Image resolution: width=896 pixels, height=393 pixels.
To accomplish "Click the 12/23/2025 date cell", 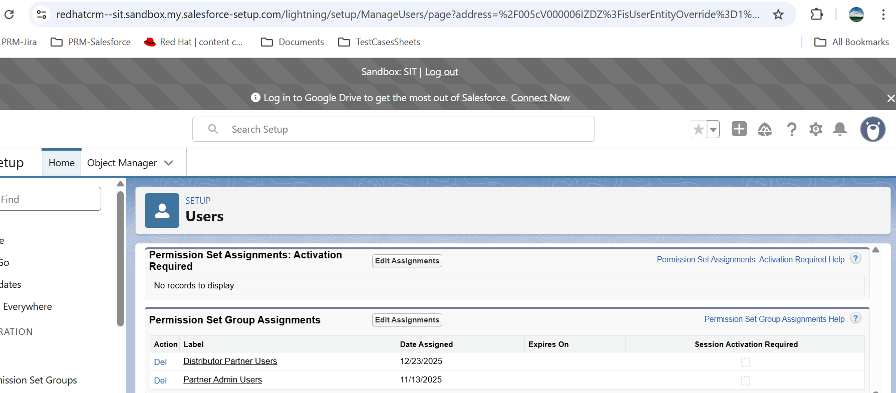I will (421, 361).
